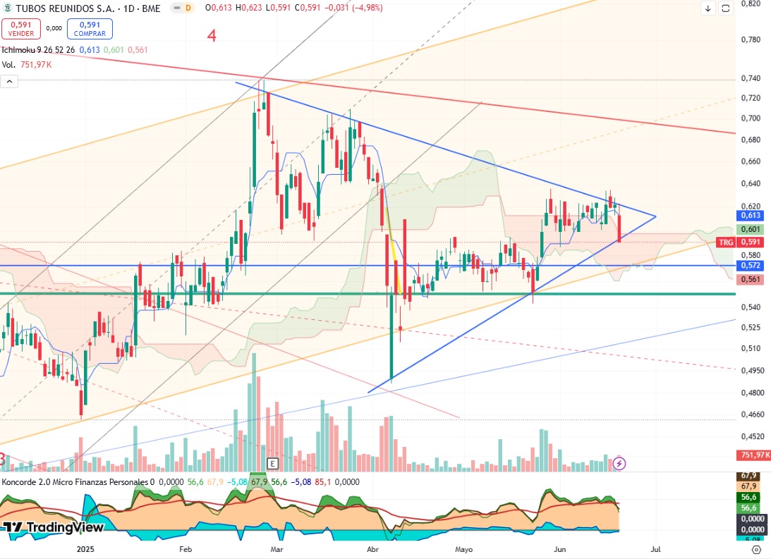Viewport: 771px width, 559px height.
Task: Open chart settings via the hexagon gear icon
Action: click(756, 550)
